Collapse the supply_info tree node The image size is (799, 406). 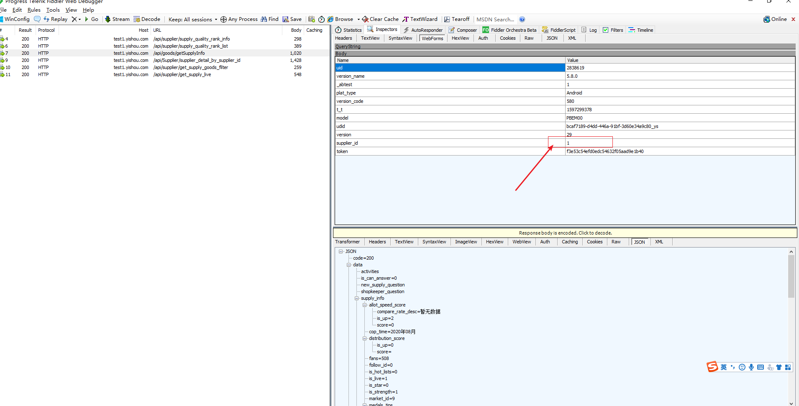[x=357, y=298]
